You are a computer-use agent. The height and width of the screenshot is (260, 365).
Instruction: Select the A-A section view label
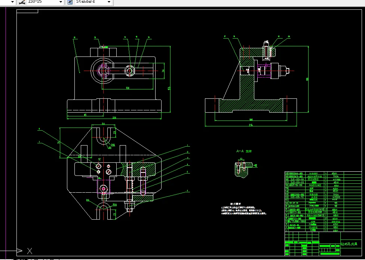244,151
